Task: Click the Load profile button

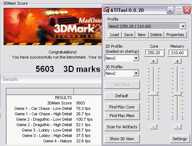Action: (x=115, y=35)
